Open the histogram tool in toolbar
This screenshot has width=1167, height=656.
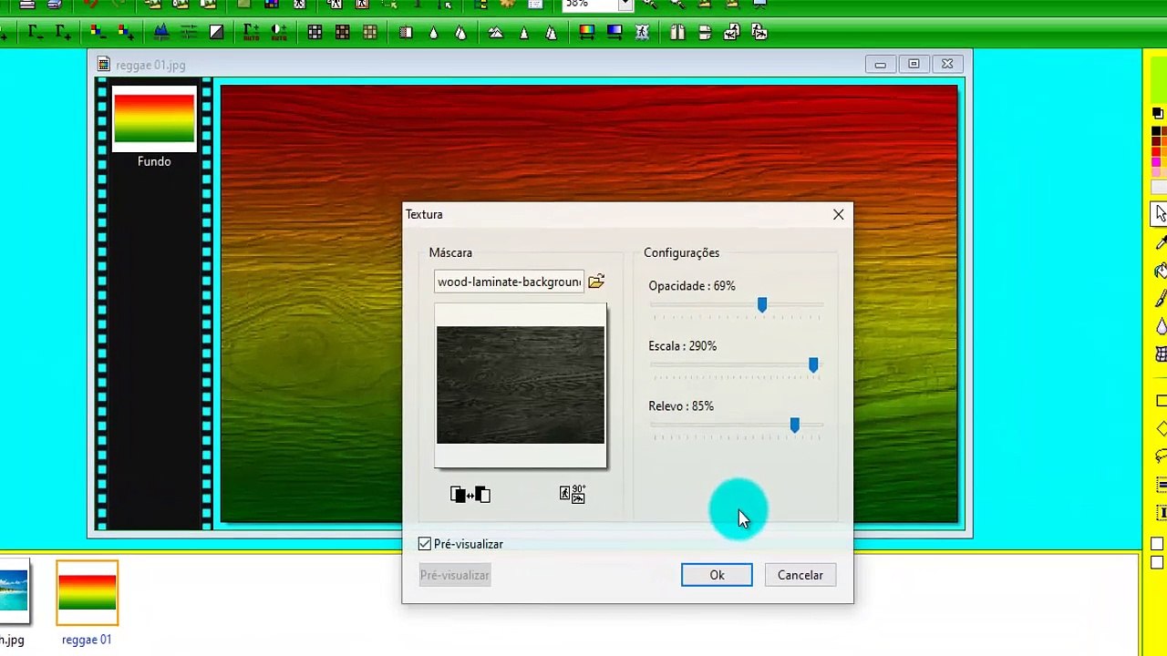(x=161, y=33)
